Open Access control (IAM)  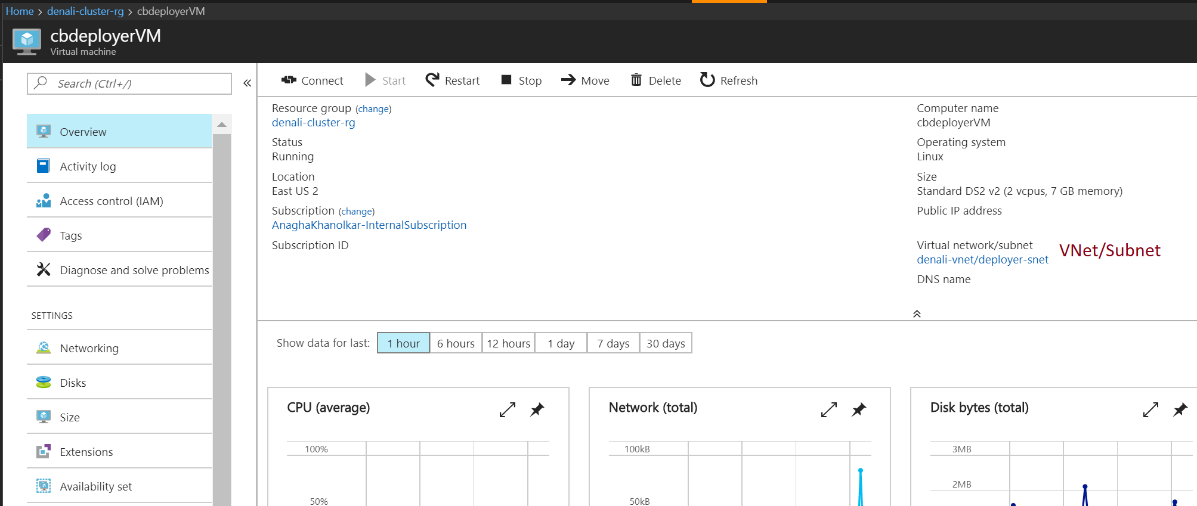coord(119,201)
